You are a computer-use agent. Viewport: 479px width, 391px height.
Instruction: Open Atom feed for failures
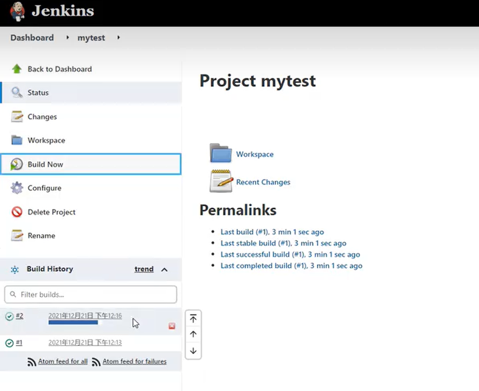(134, 362)
